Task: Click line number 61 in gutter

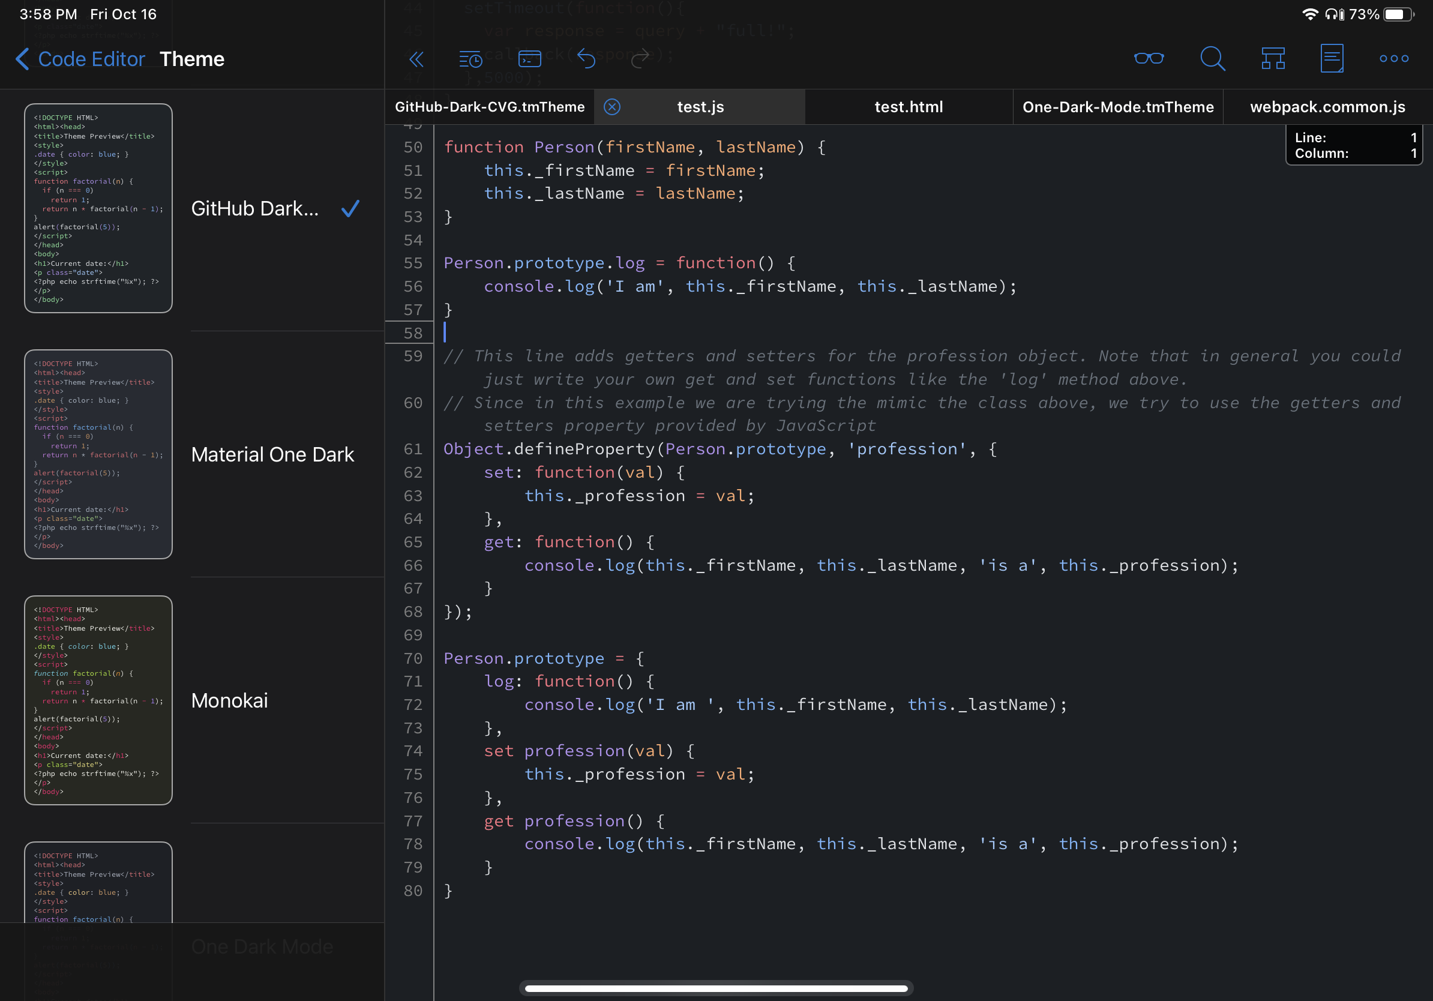Action: tap(412, 449)
